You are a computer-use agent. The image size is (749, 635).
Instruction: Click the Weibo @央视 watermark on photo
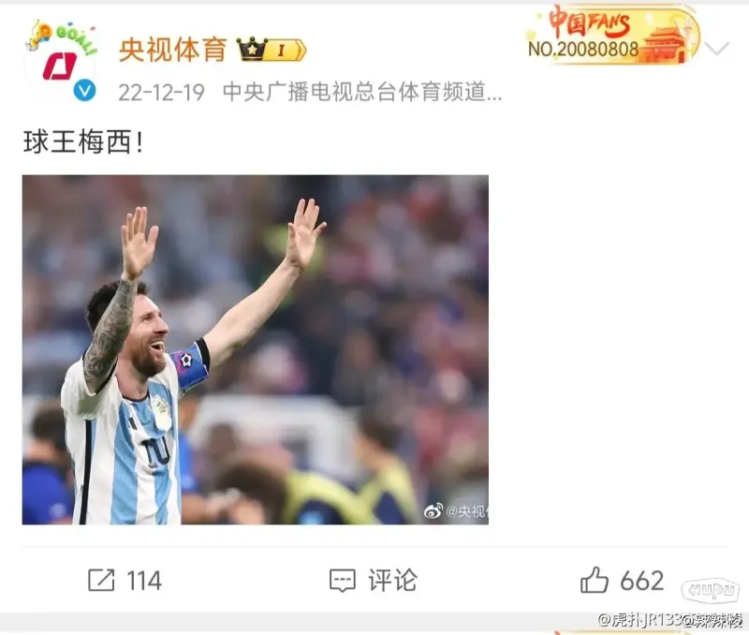pos(456,511)
